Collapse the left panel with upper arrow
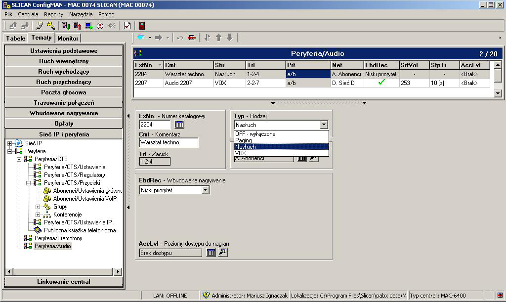506x302 pixels. pos(128,116)
